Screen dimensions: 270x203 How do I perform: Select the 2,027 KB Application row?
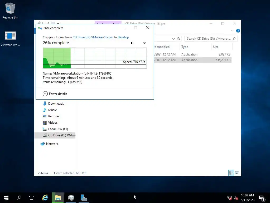click(192, 54)
